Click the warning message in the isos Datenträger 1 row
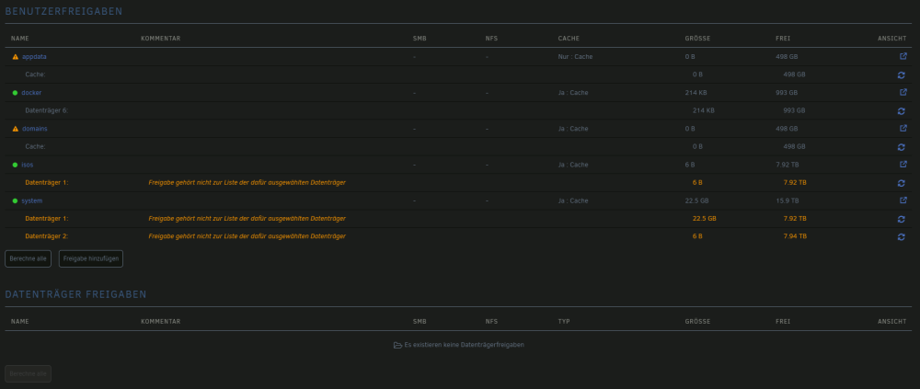The height and width of the screenshot is (389, 920). [x=247, y=182]
